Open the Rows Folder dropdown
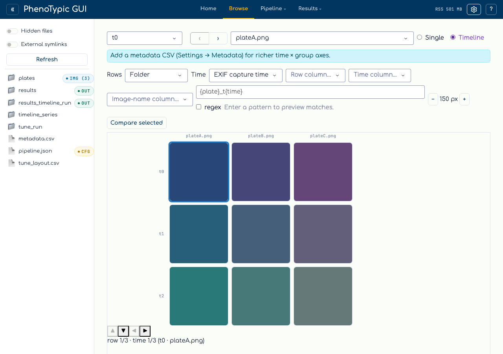The height and width of the screenshot is (354, 503). pos(156,75)
